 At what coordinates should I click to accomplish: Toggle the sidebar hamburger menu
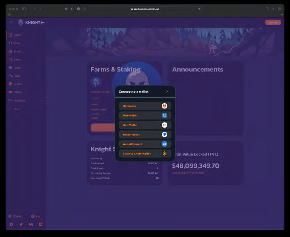(x=11, y=22)
